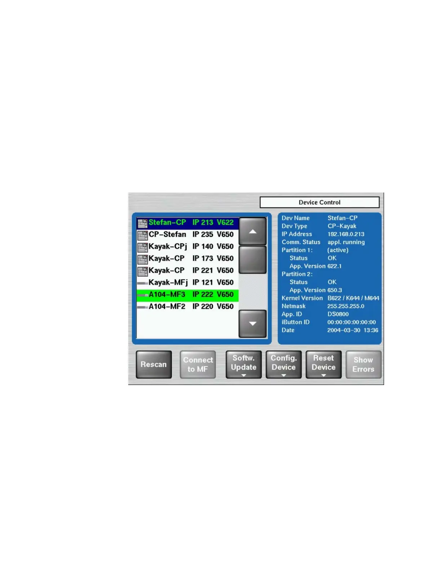Click the Rescan button
The image size is (441, 571).
(x=154, y=364)
